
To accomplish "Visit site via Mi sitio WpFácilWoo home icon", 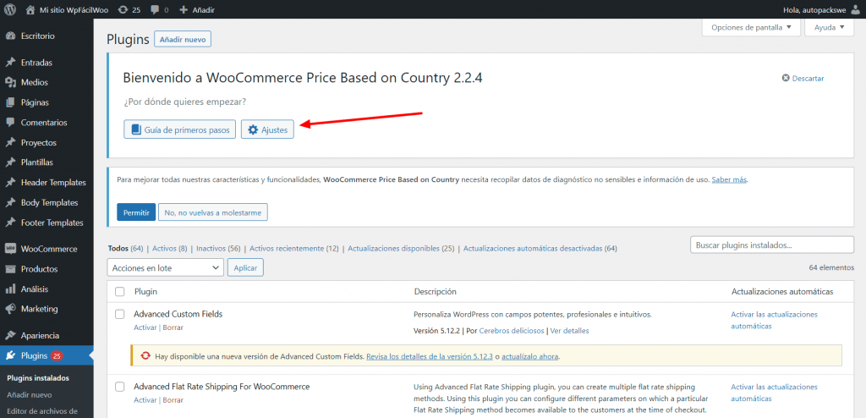I will click(31, 9).
